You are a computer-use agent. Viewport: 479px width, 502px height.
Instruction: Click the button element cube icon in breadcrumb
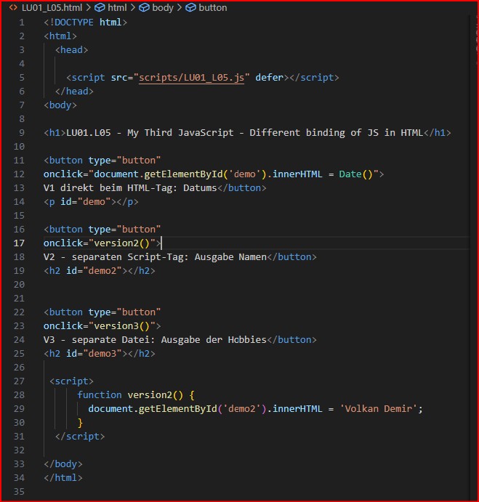point(190,8)
